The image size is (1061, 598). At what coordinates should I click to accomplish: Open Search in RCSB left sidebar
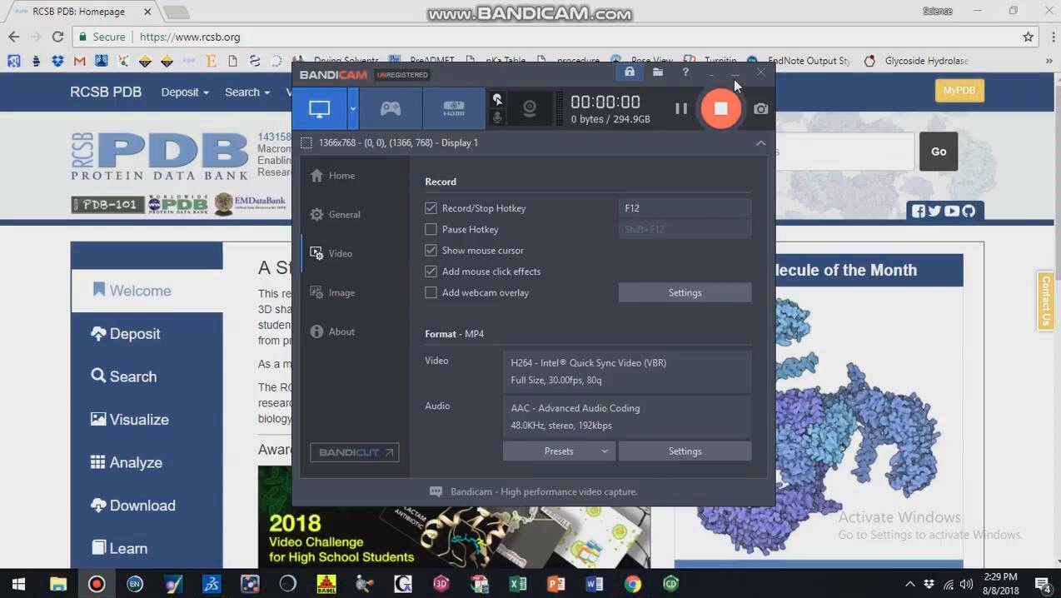coord(147,376)
